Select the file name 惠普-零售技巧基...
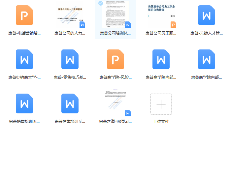Image resolution: width=231 pixels, height=176 pixels. pos(70,77)
